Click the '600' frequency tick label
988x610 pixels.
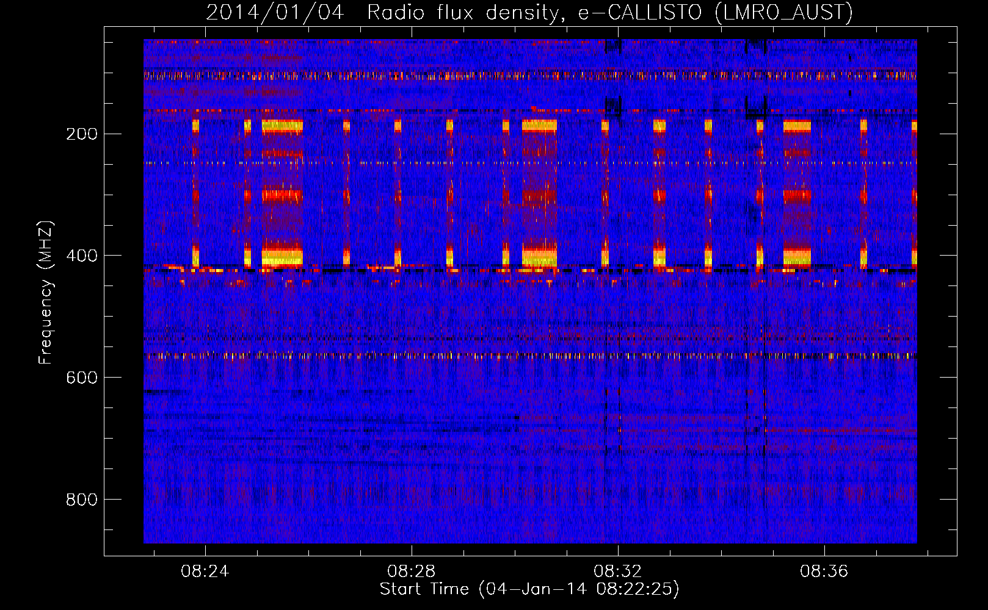point(82,378)
